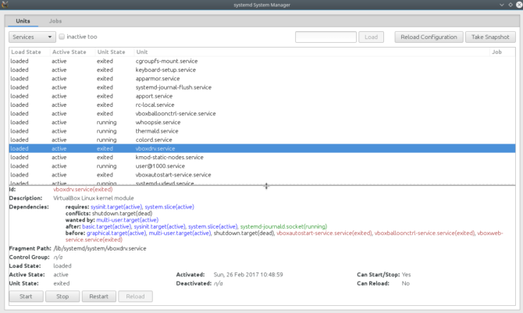Sort by the Unit column header
The height and width of the screenshot is (313, 523).
click(142, 52)
